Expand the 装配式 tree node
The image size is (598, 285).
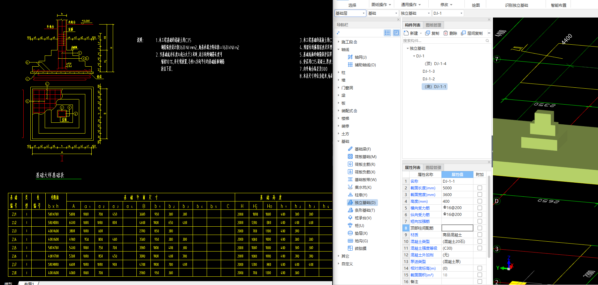click(x=339, y=111)
